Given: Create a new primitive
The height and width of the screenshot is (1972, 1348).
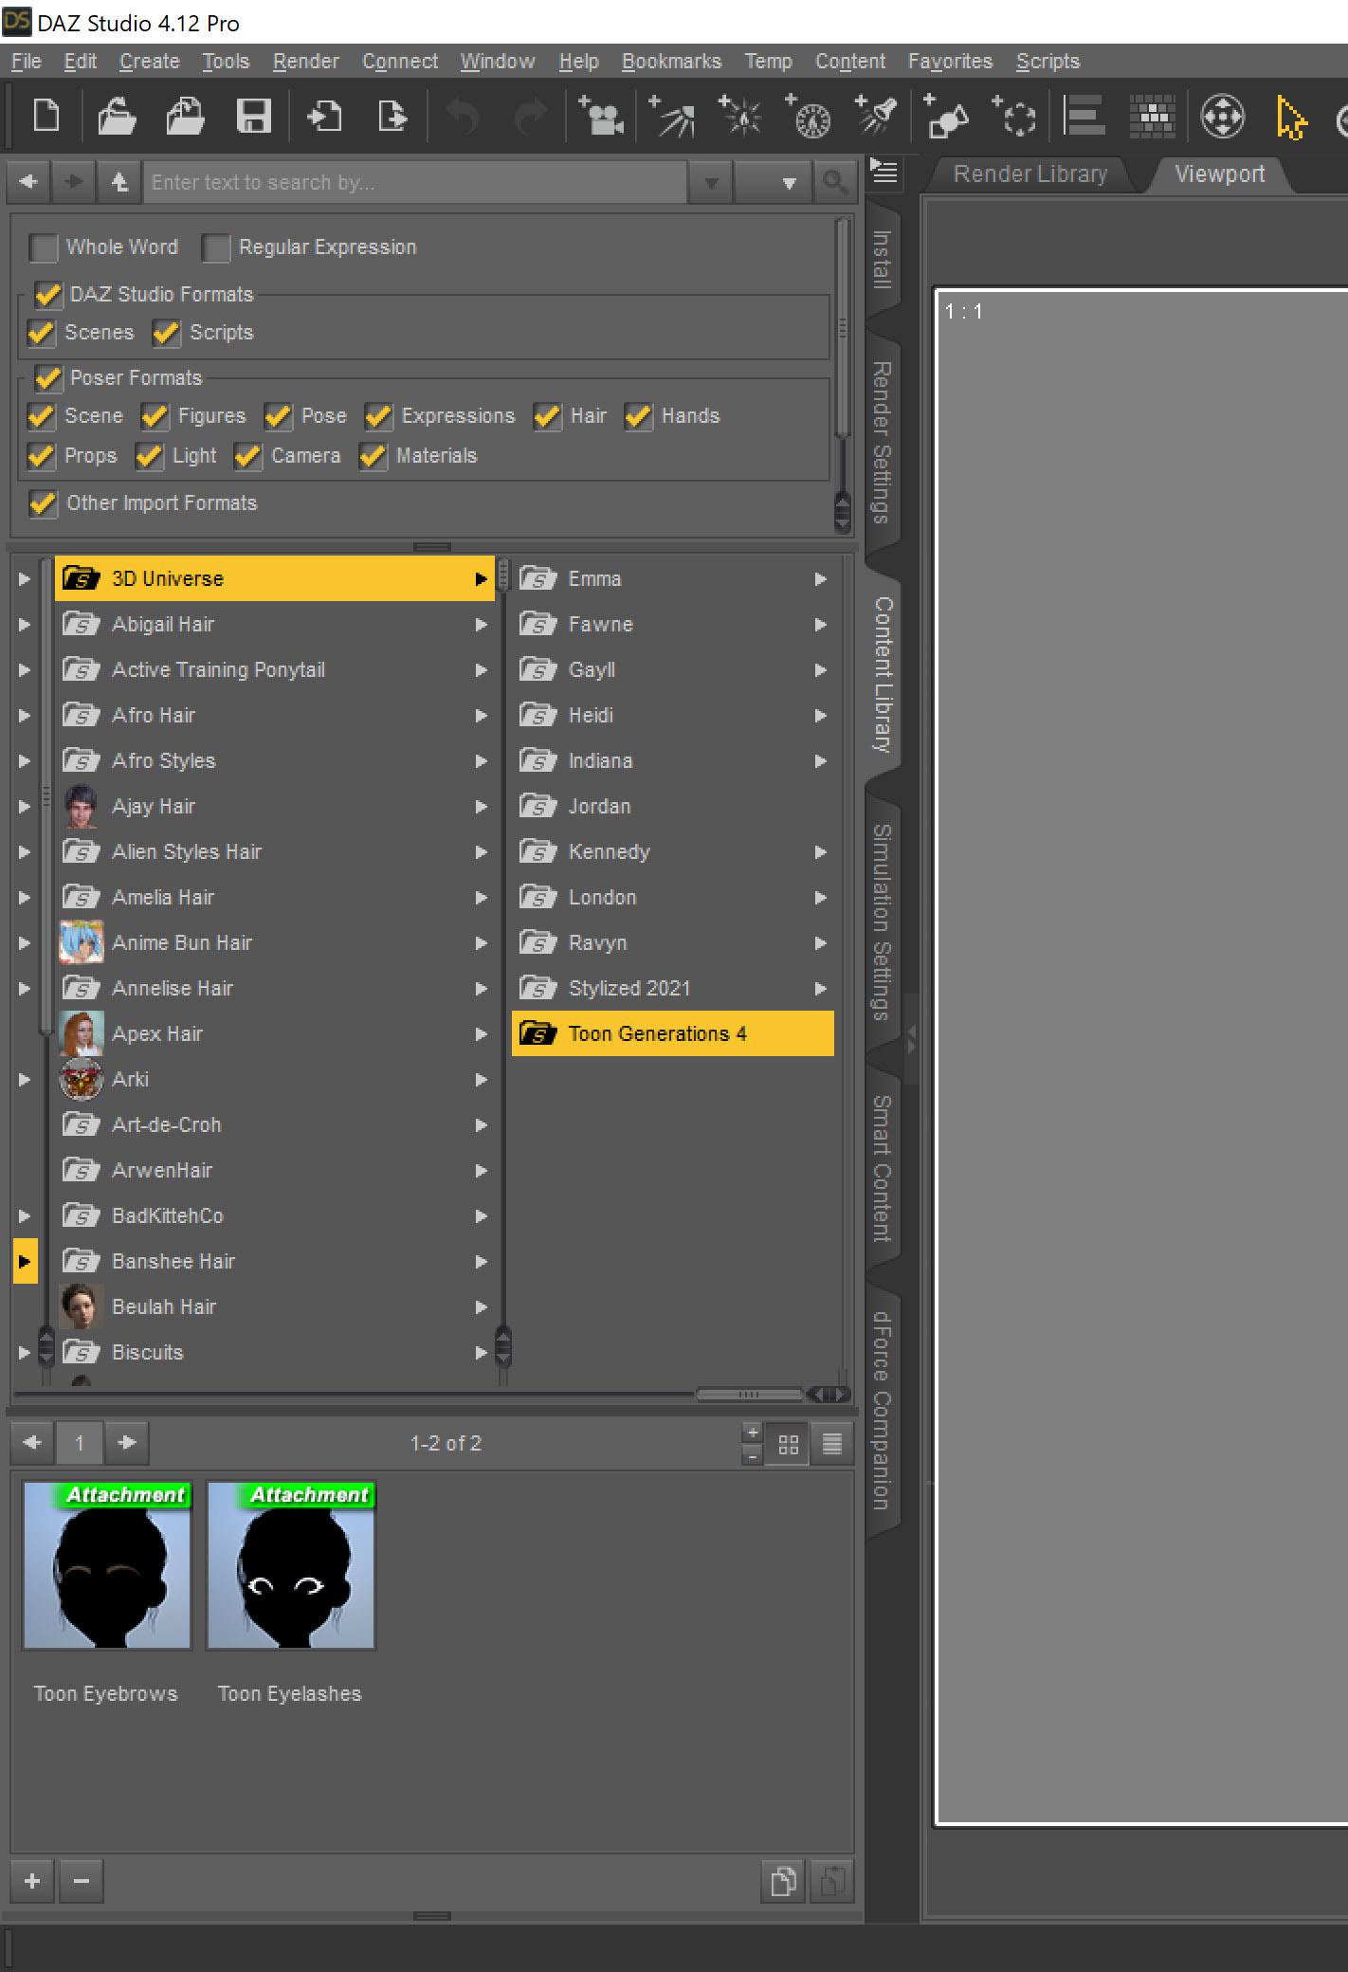Looking at the screenshot, I should coord(946,118).
